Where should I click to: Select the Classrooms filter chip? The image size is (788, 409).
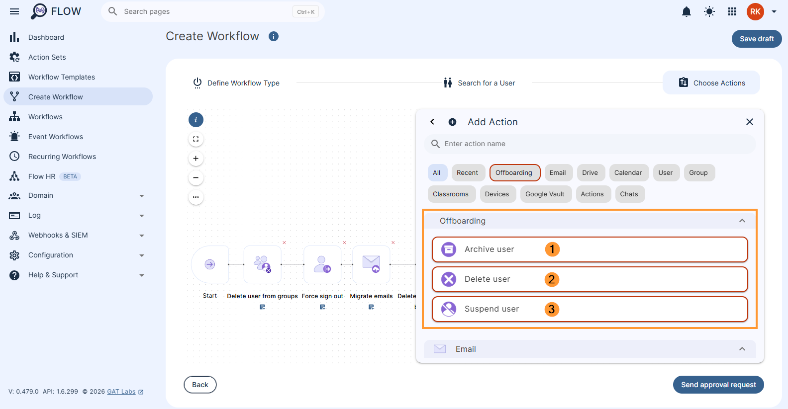point(451,194)
